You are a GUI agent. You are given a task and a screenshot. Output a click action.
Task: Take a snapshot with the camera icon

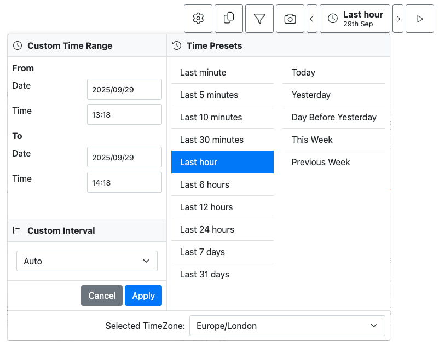click(x=290, y=18)
